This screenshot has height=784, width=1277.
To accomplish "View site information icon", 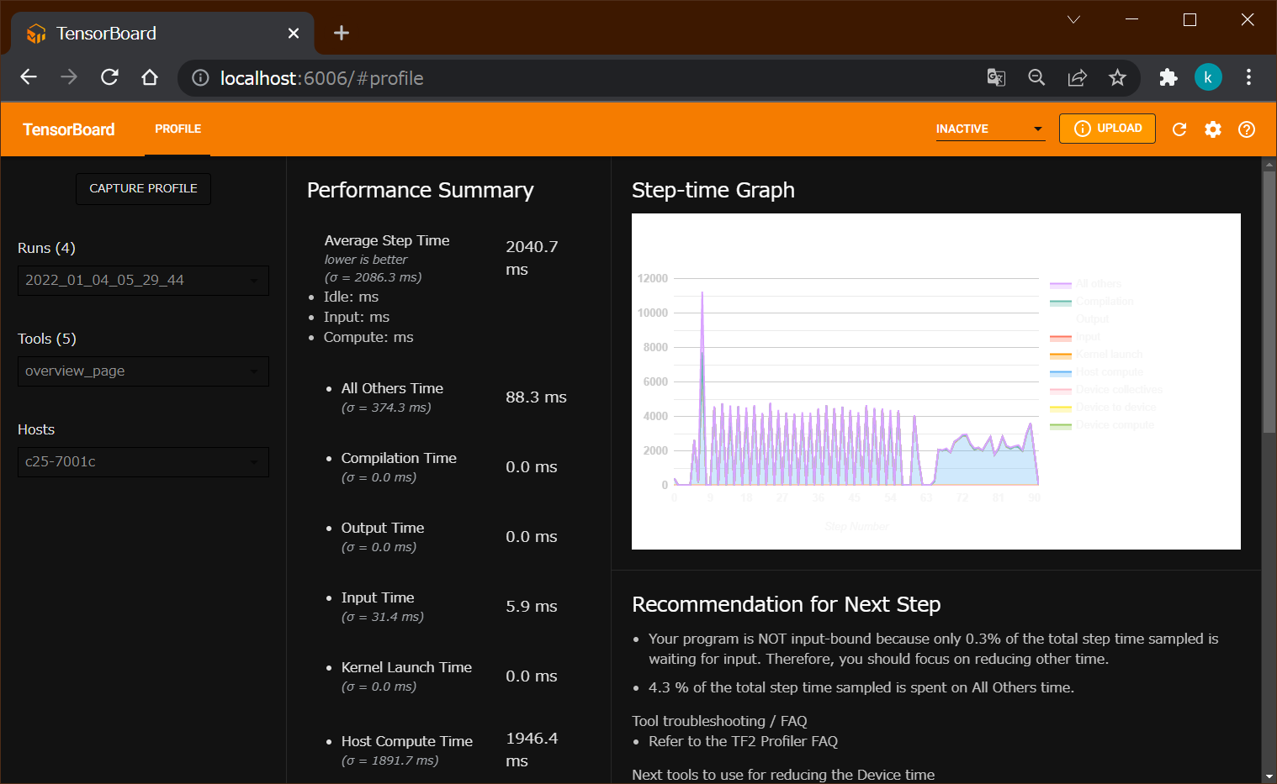I will (200, 78).
